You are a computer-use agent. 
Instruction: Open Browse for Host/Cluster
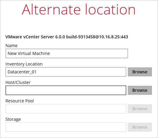[140, 90]
